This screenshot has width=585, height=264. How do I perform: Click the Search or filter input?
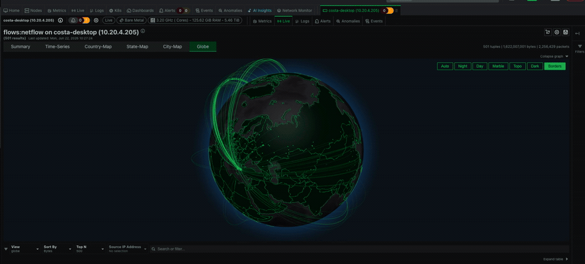(x=360, y=248)
